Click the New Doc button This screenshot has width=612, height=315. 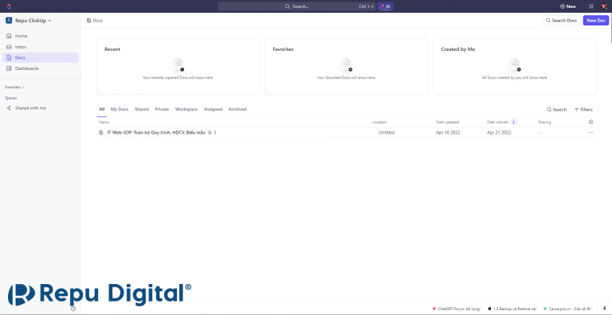[596, 21]
